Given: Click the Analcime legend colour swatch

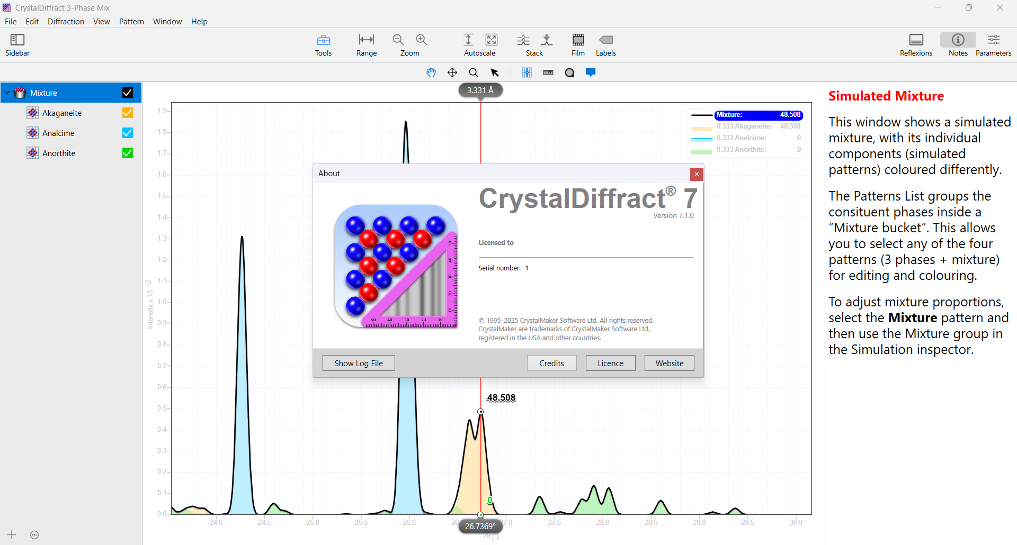Looking at the screenshot, I should pyautogui.click(x=702, y=140).
